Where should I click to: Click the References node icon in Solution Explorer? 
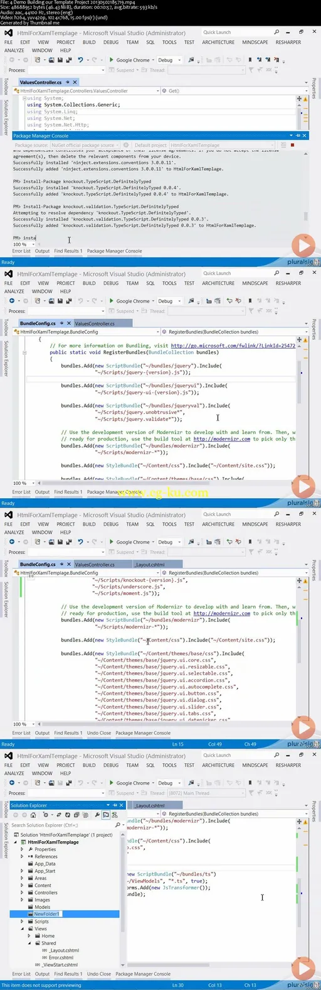[x=29, y=857]
